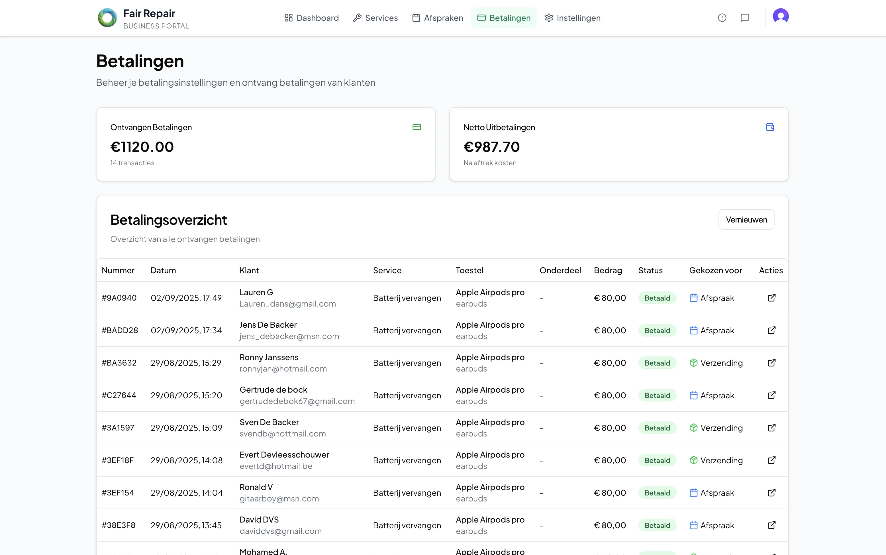Click the green Betaald badge for #3EF18F
The image size is (886, 555).
657,460
